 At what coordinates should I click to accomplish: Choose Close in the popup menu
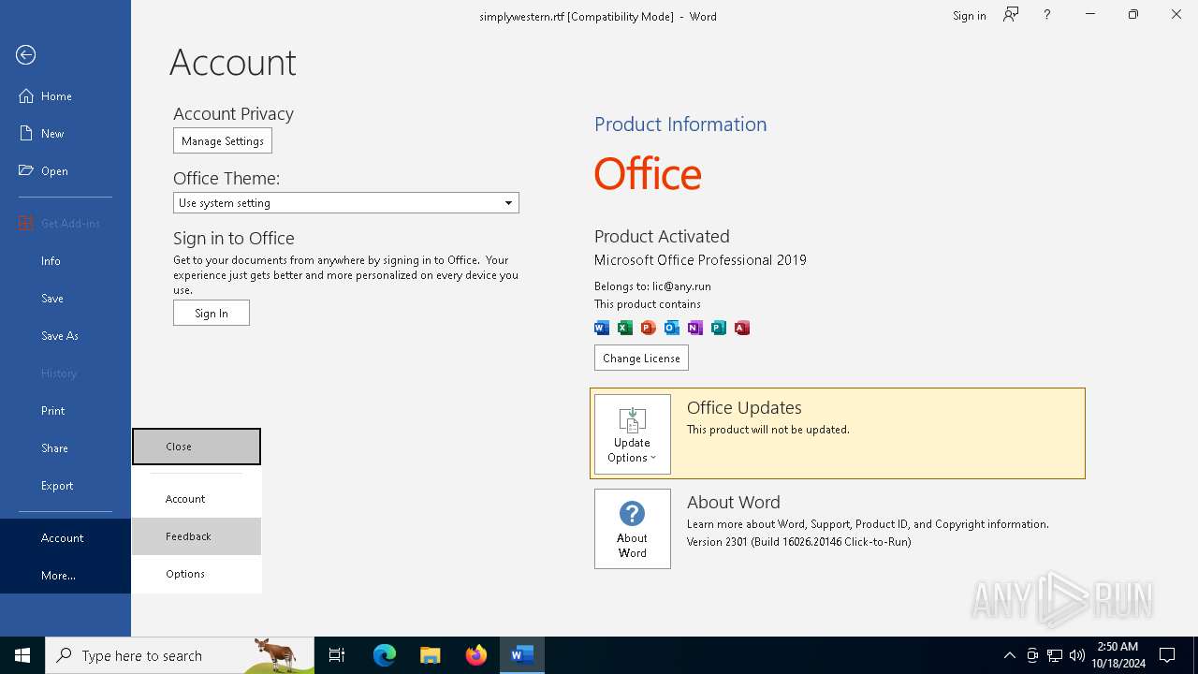[197, 447]
